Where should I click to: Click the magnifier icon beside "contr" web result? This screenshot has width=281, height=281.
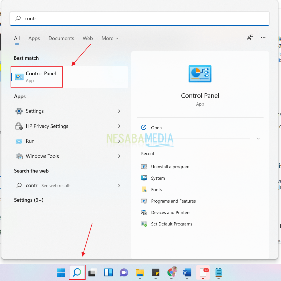(x=19, y=185)
